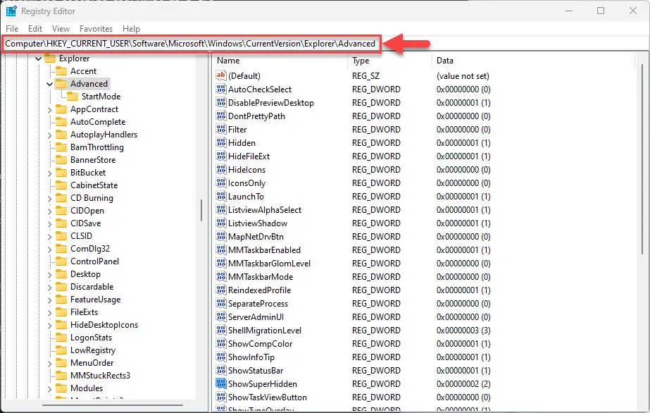Click the LogonStats folder icon
Image resolution: width=650 pixels, height=413 pixels.
coord(61,338)
